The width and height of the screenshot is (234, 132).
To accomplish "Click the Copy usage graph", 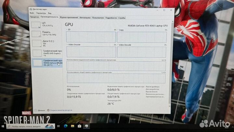I will [142, 37].
